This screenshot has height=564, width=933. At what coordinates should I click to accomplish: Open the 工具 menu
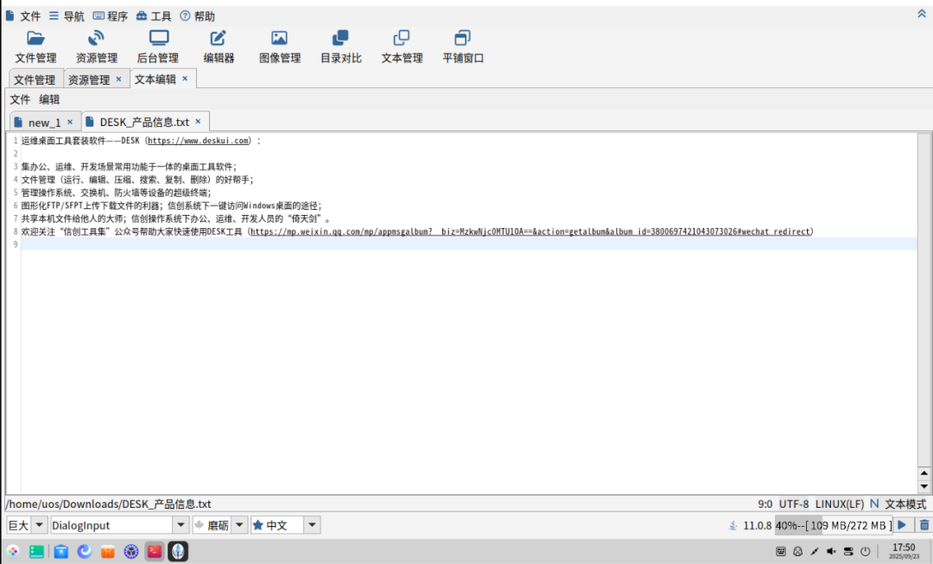(x=154, y=16)
